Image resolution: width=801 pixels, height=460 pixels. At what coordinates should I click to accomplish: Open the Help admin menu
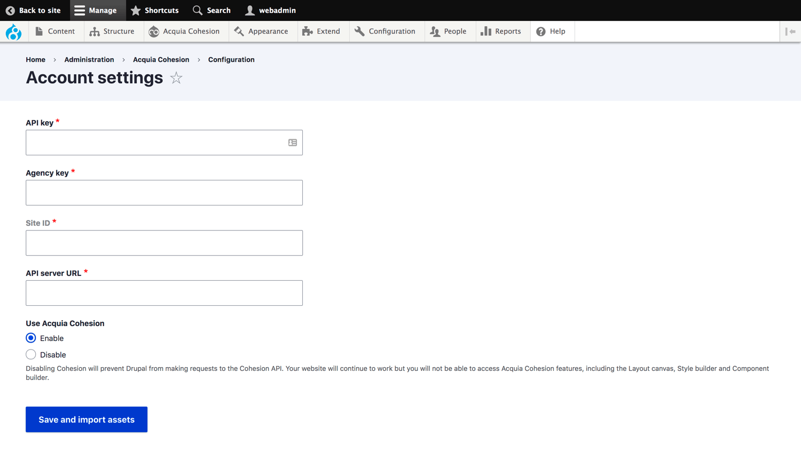pyautogui.click(x=551, y=31)
